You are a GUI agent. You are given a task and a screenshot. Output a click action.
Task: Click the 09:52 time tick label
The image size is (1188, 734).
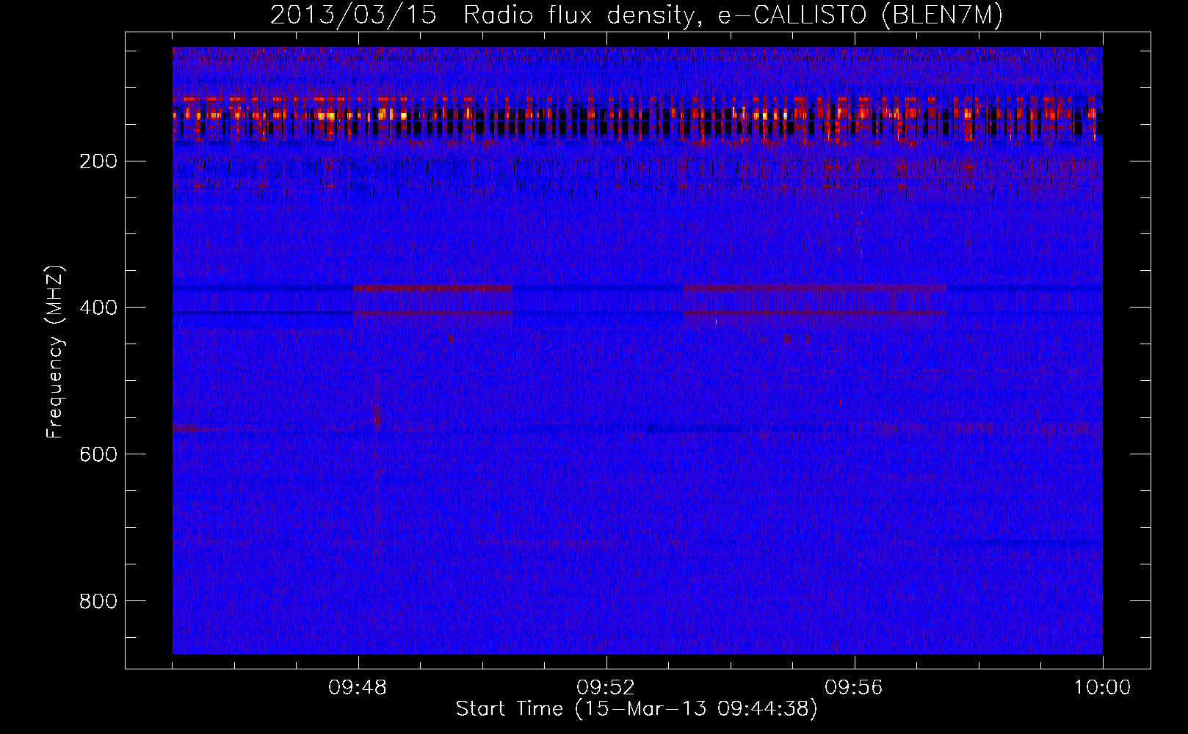[x=606, y=688]
